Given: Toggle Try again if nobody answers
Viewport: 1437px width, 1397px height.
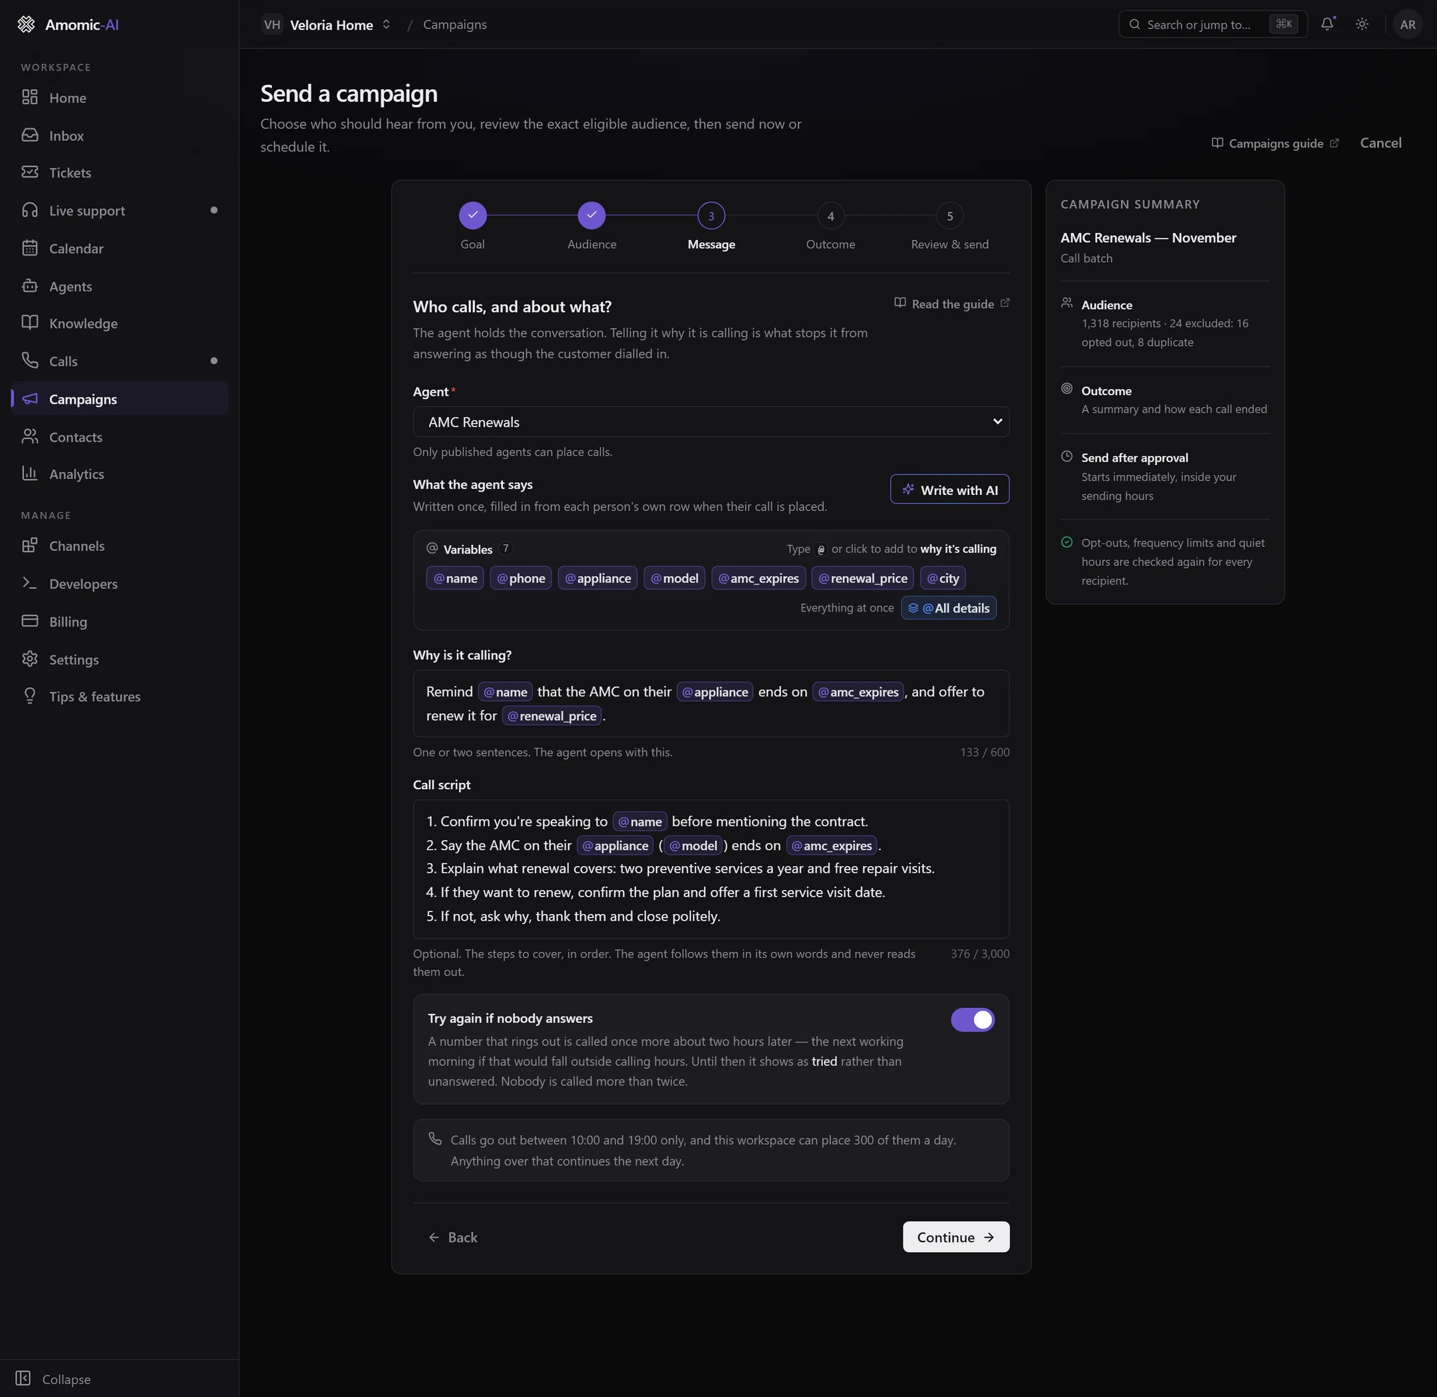Looking at the screenshot, I should point(973,1020).
